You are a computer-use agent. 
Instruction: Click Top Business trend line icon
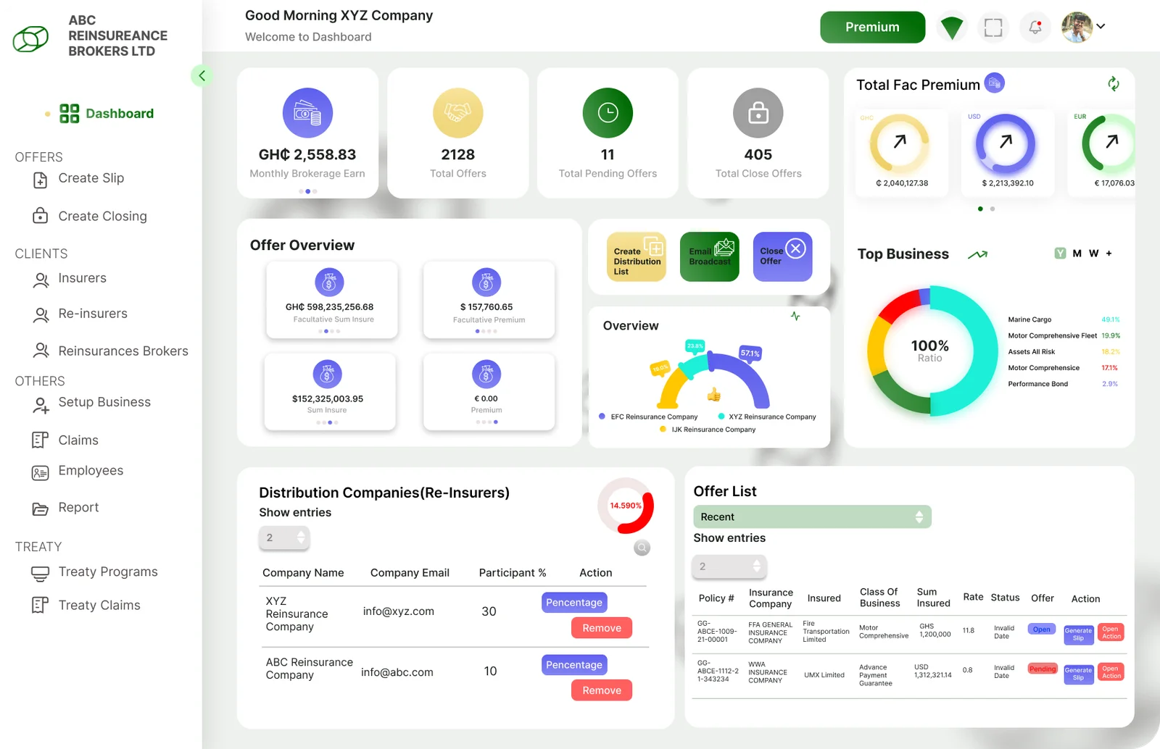[x=977, y=254]
